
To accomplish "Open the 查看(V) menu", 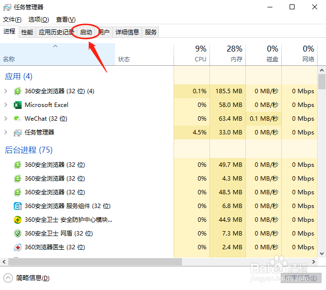I will click(66, 20).
